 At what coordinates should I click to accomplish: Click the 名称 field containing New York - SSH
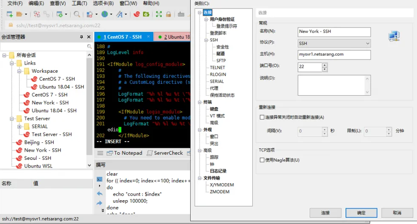[x=334, y=31]
